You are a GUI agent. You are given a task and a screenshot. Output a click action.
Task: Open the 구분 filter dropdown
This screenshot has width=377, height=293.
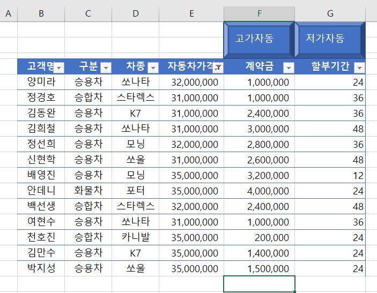(x=106, y=67)
